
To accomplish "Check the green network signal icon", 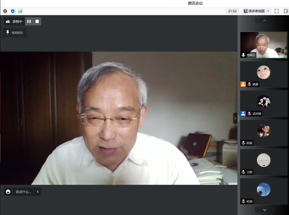I will pyautogui.click(x=20, y=11).
